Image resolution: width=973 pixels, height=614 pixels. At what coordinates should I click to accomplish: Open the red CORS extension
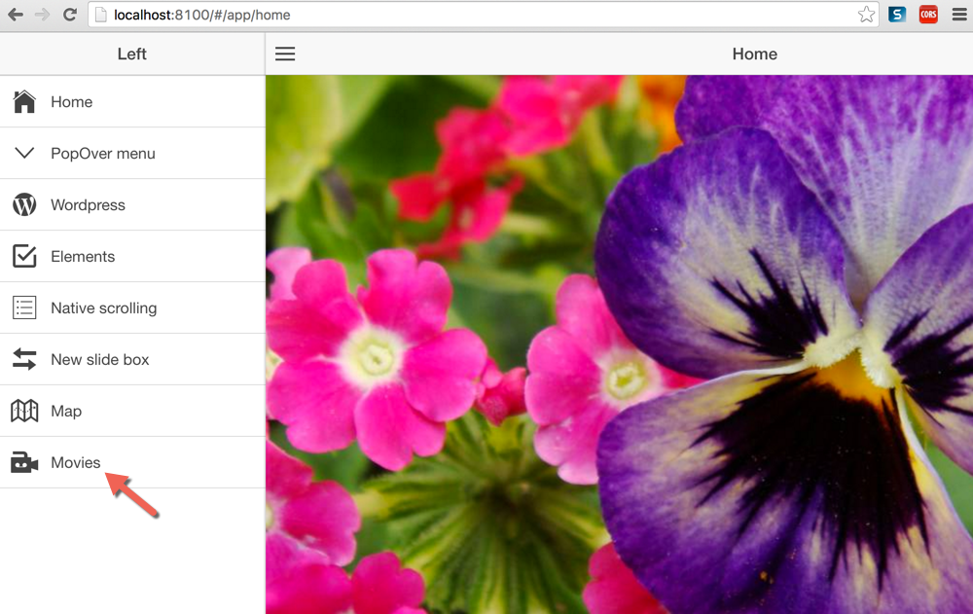pos(928,15)
